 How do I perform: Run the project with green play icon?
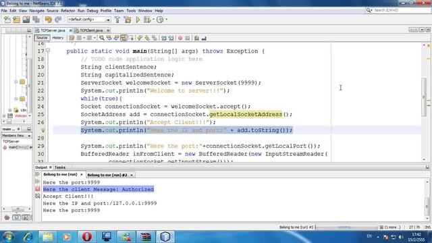pyautogui.click(x=138, y=20)
